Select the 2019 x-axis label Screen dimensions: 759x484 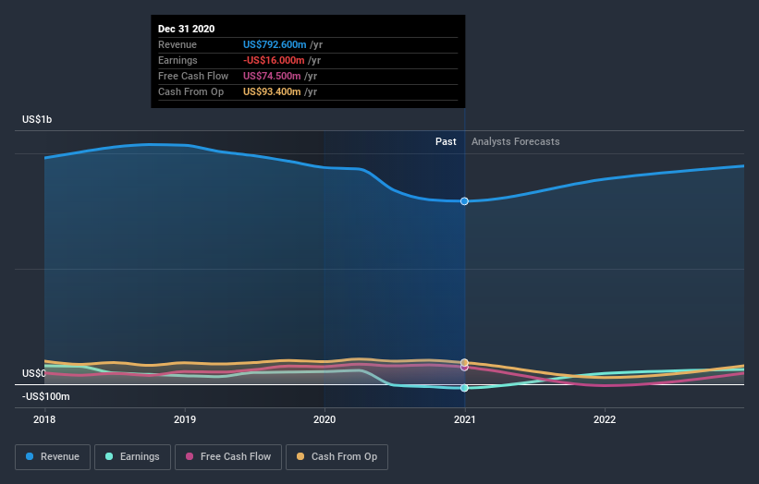[x=184, y=419]
